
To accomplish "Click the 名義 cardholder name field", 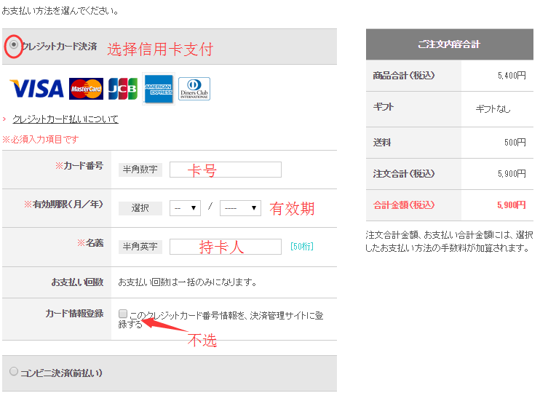I will [225, 247].
